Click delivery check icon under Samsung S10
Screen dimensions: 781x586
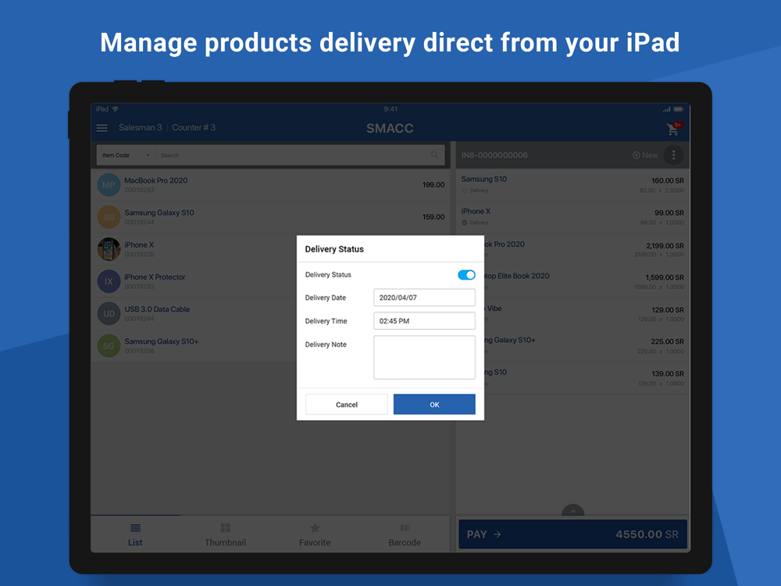(464, 191)
